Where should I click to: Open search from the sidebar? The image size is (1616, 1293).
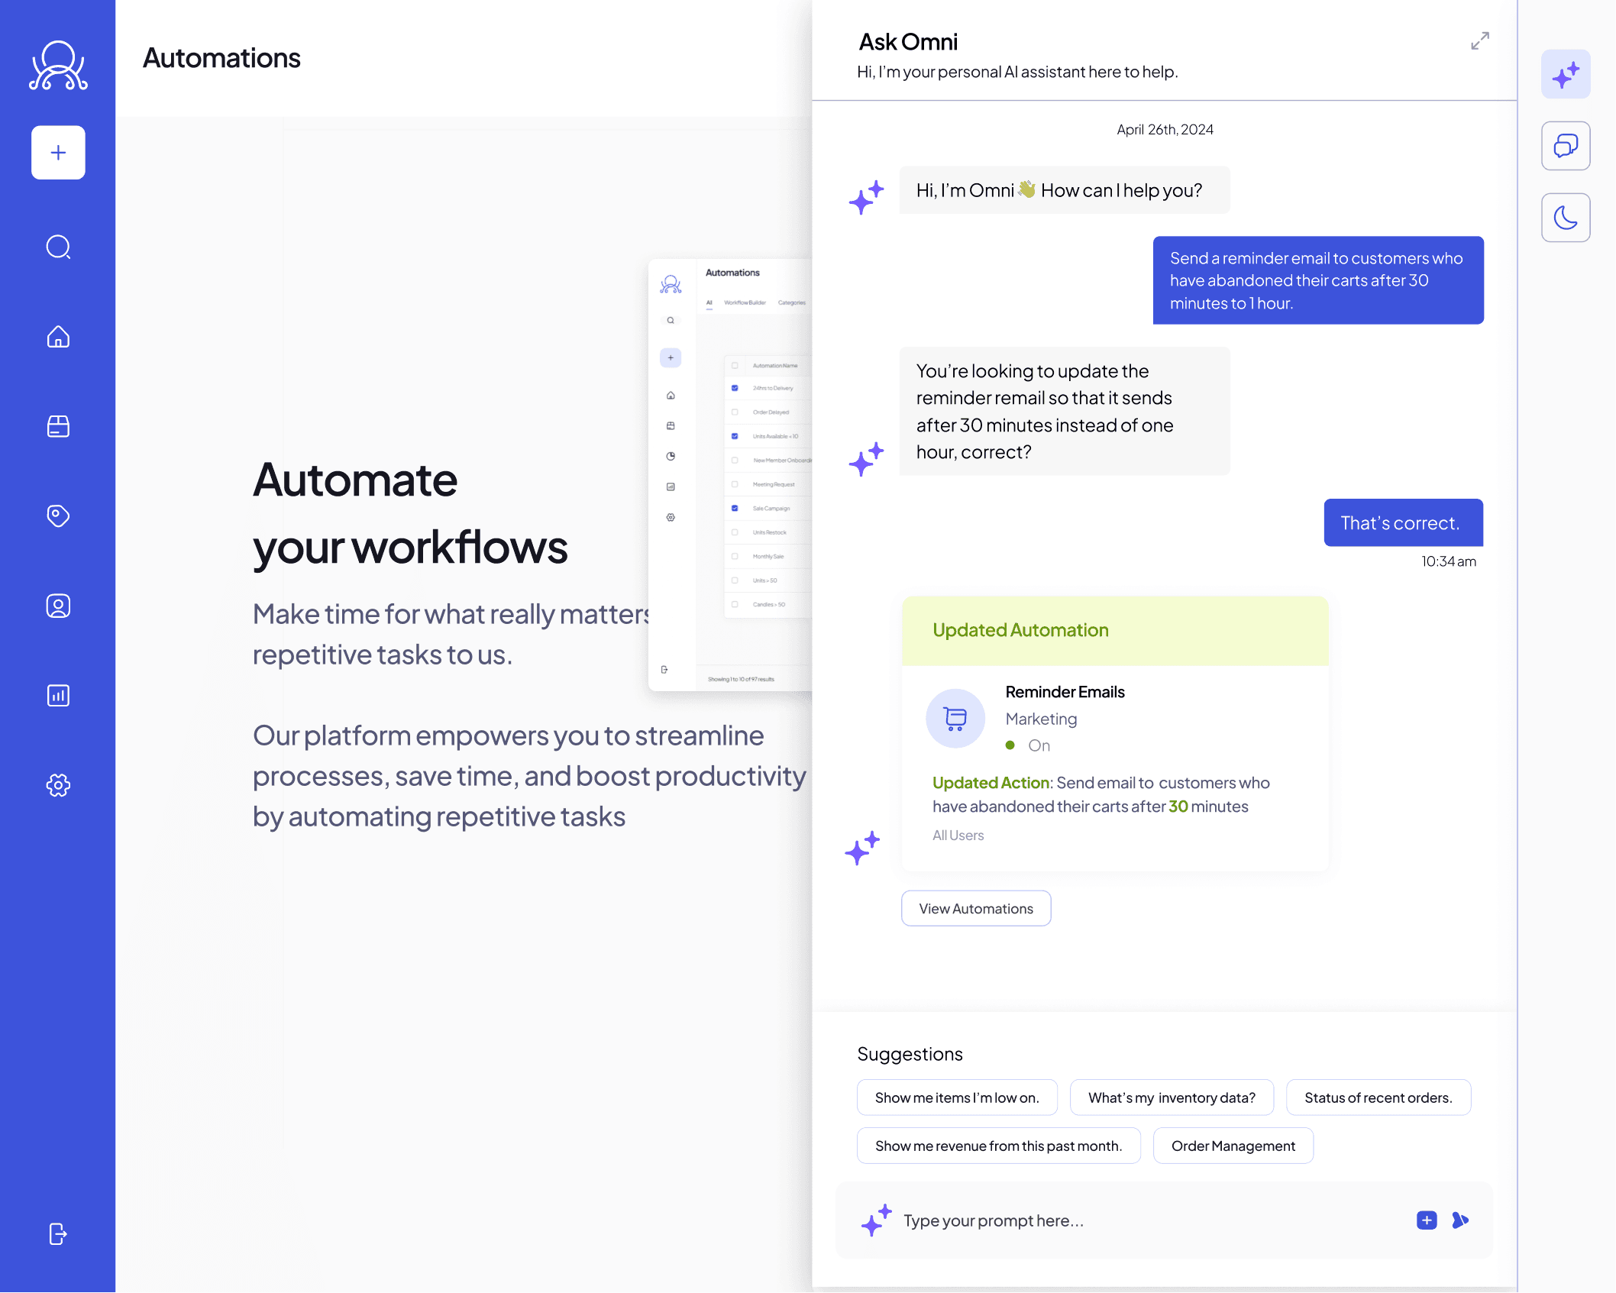click(58, 247)
